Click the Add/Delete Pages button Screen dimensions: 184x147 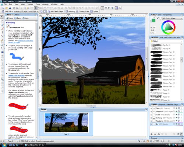point(56,11)
